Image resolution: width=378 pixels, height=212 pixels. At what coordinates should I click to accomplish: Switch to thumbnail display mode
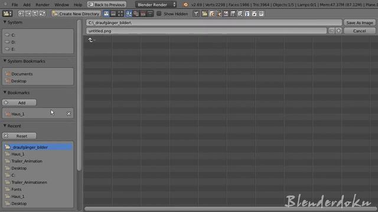point(120,14)
